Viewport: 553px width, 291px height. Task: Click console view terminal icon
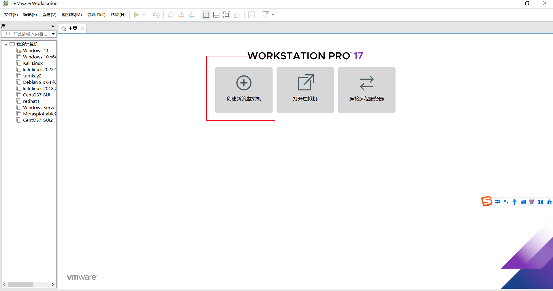(x=251, y=15)
